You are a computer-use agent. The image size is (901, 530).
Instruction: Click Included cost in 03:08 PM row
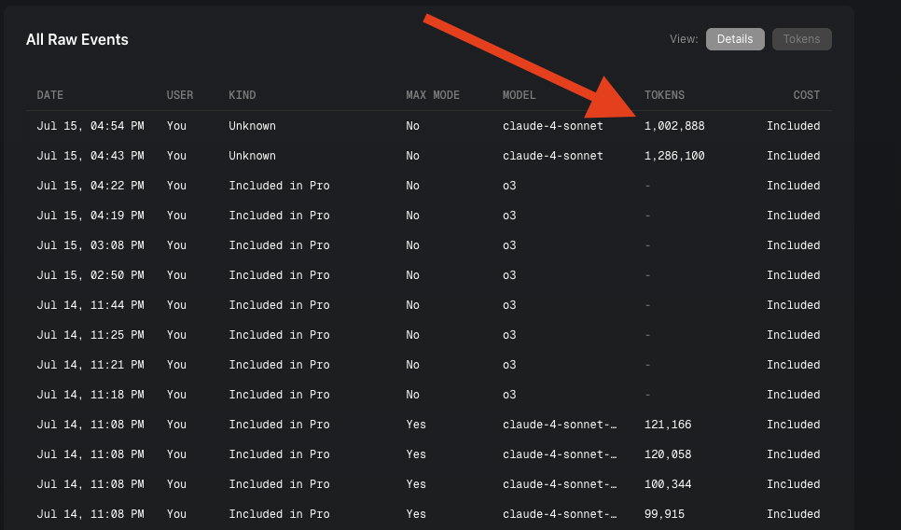793,245
